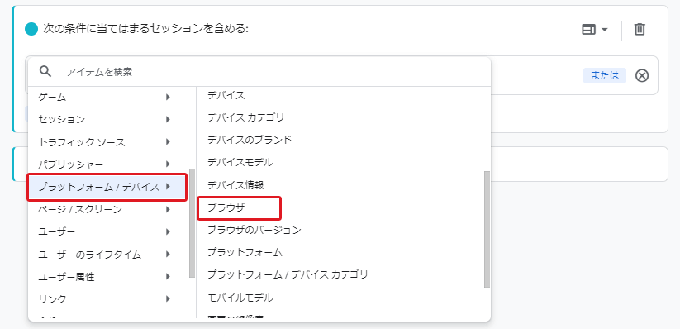Click the search magnifier icon
The width and height of the screenshot is (680, 329).
45,72
